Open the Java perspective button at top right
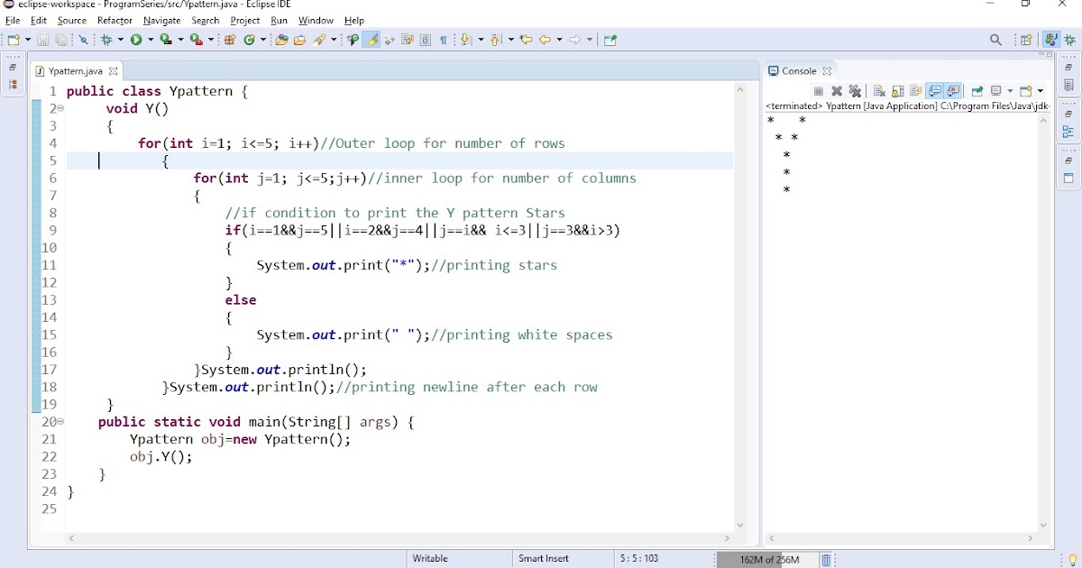 [x=1052, y=39]
